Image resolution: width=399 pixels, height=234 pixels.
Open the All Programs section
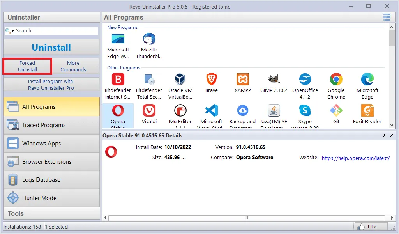point(52,107)
